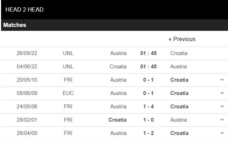228x143 pixels.
Task: Open the 1 - 0 score result
Action: [x=149, y=120]
